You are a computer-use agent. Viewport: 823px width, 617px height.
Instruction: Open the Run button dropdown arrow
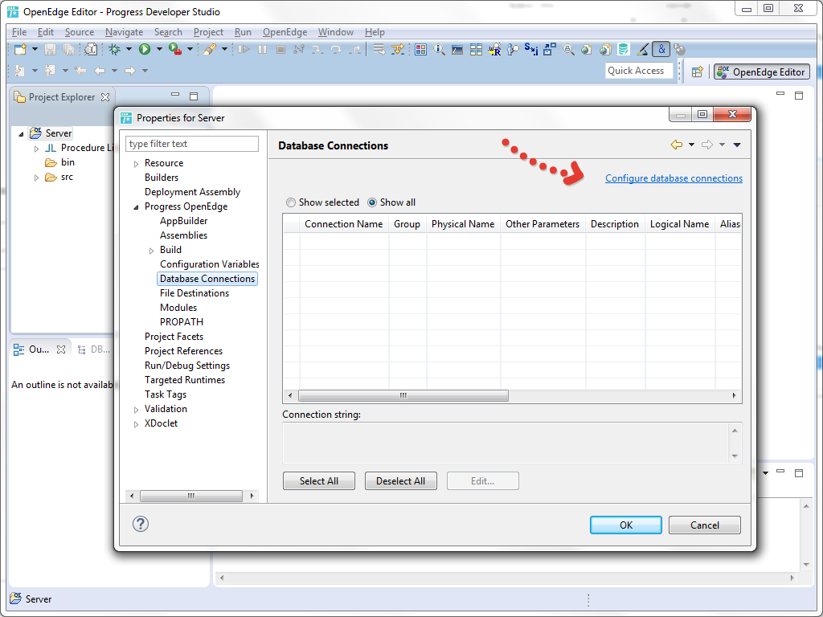tap(159, 49)
